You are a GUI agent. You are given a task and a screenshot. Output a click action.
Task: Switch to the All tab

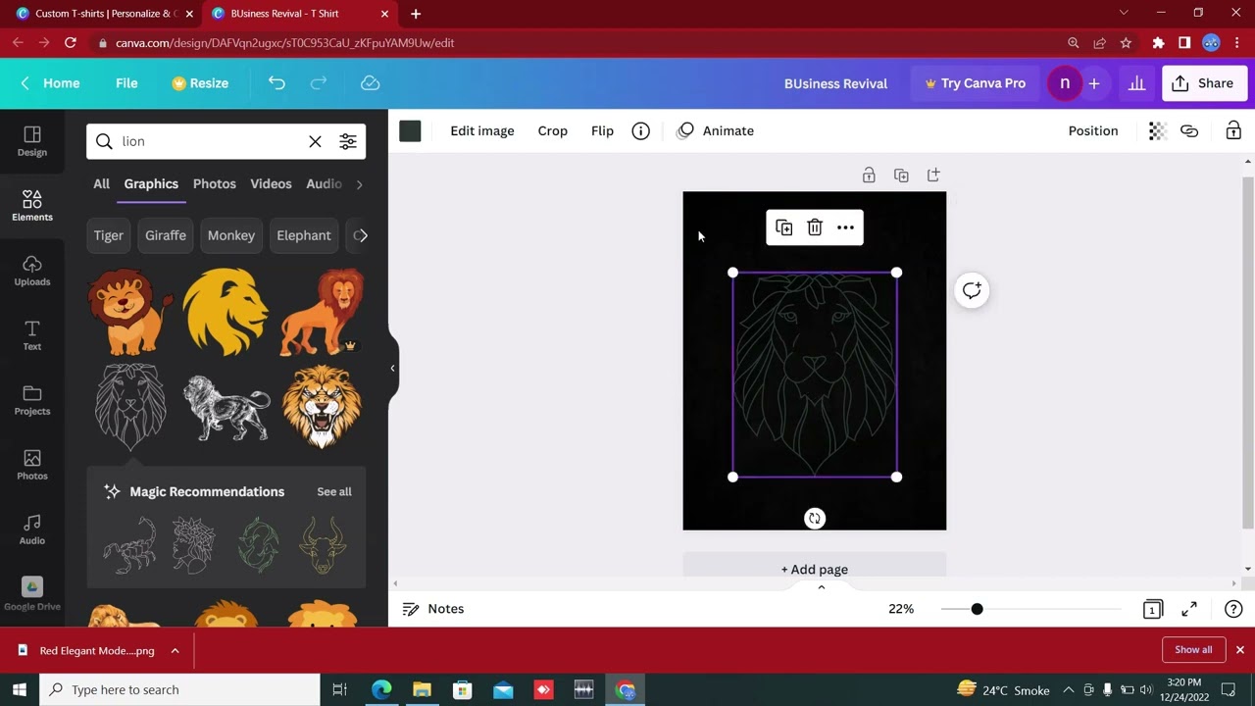(101, 183)
